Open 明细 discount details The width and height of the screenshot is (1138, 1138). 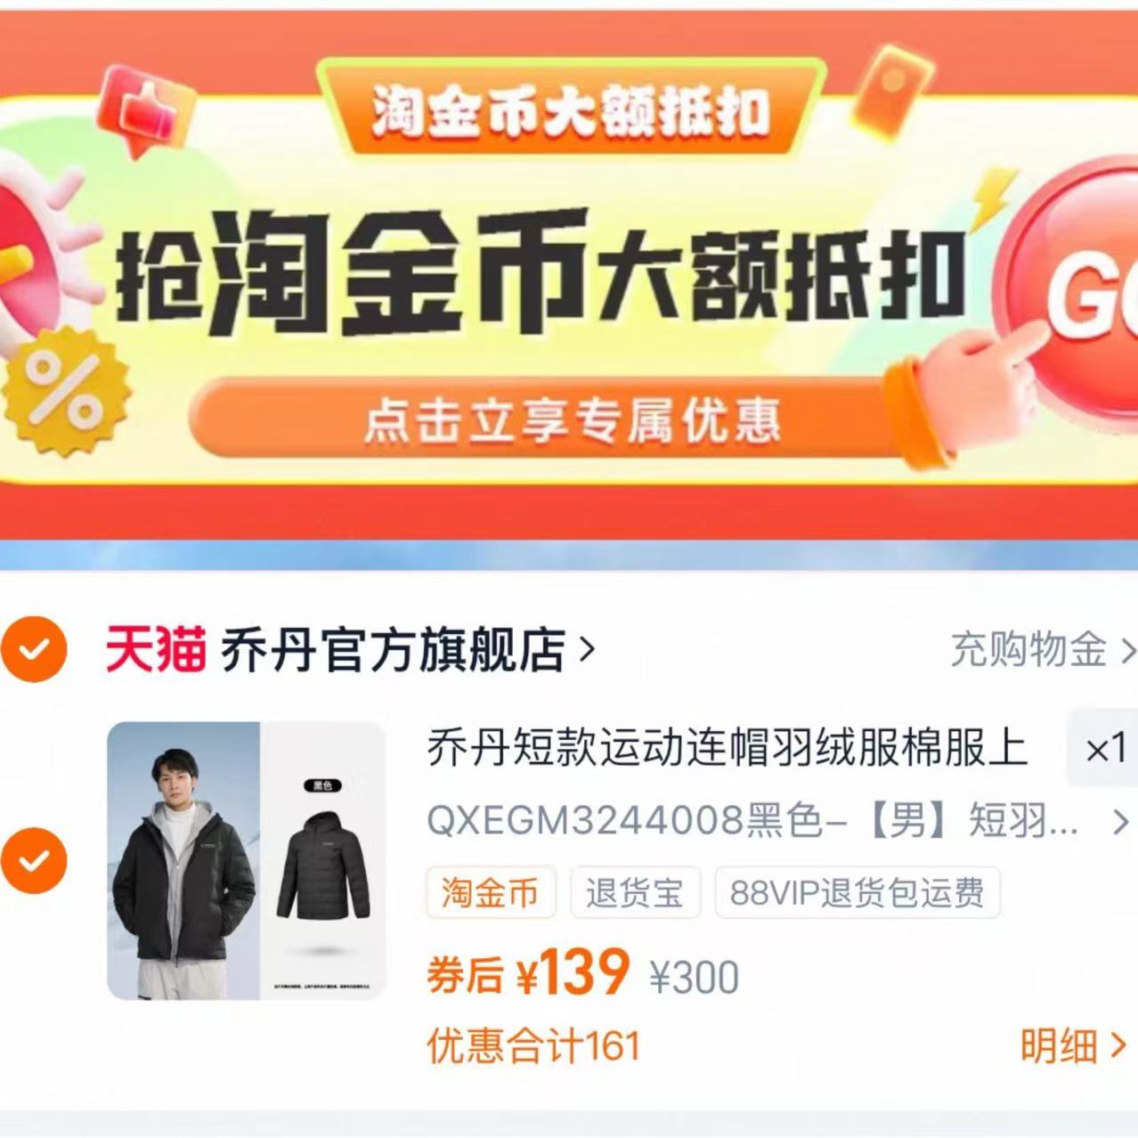(1074, 1045)
